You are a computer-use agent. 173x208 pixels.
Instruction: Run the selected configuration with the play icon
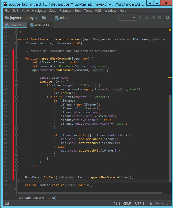pyautogui.click(x=140, y=18)
